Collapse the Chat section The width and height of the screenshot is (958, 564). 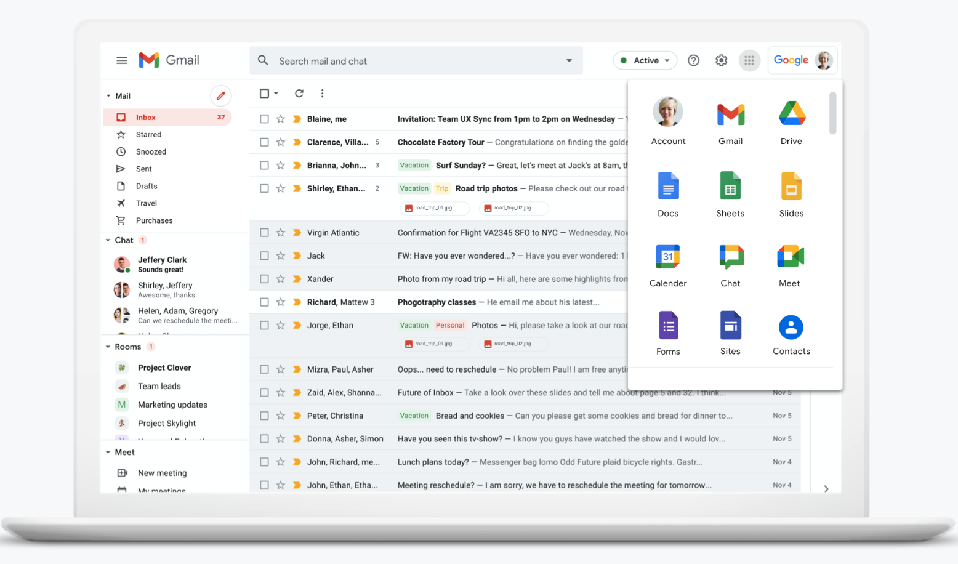tap(108, 240)
